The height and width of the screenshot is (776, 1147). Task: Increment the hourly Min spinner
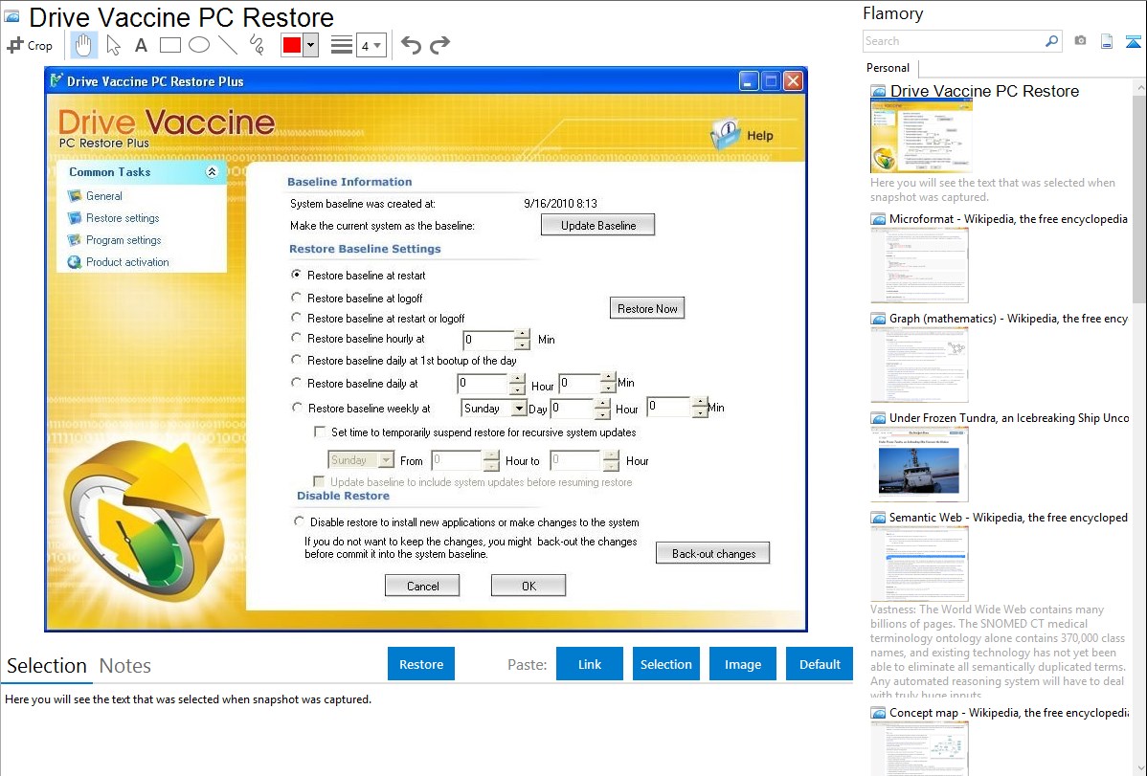(x=522, y=334)
